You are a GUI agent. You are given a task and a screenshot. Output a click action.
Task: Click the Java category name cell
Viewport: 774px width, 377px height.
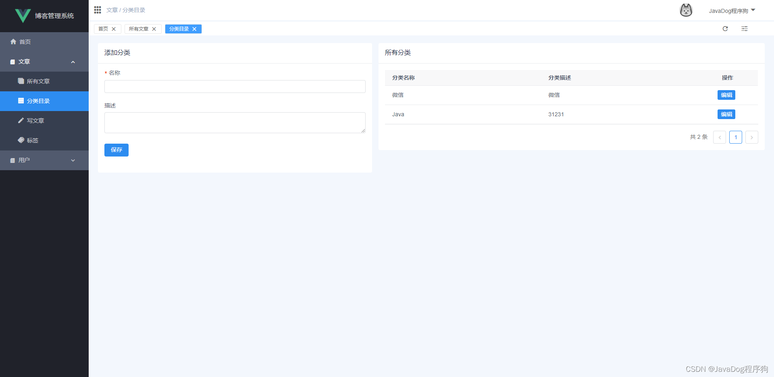(x=398, y=114)
